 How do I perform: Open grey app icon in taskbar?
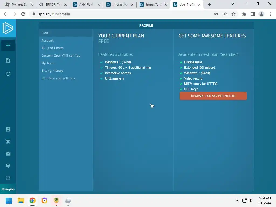tap(68, 201)
